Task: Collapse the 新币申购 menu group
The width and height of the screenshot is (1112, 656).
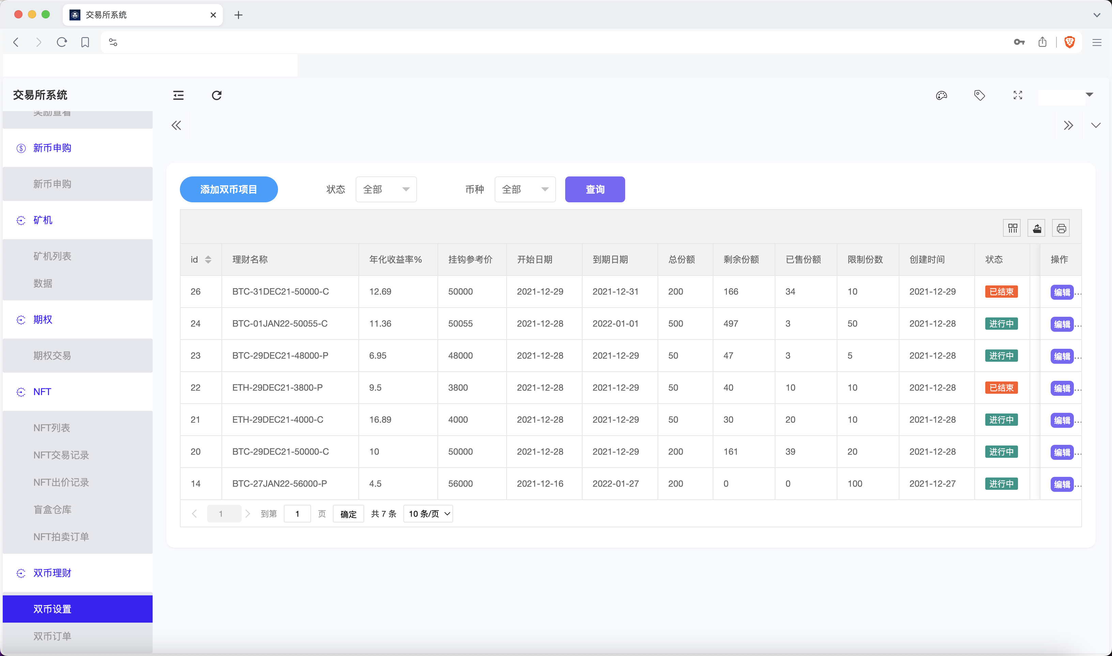Action: pyautogui.click(x=77, y=148)
